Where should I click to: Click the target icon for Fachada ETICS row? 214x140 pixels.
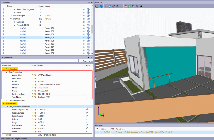[x=88, y=25]
